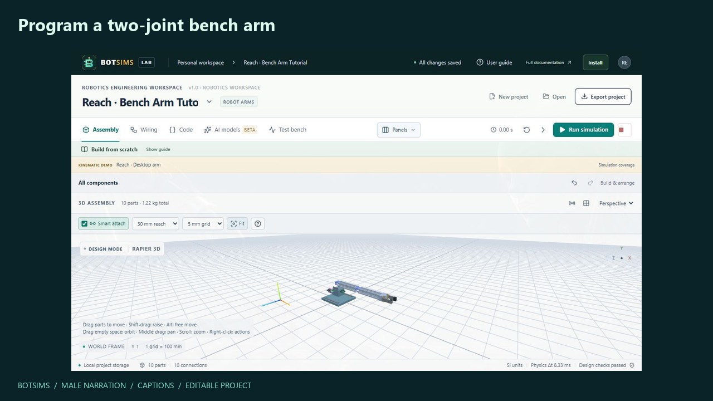Click the Open project button
The image size is (713, 401).
click(554, 96)
